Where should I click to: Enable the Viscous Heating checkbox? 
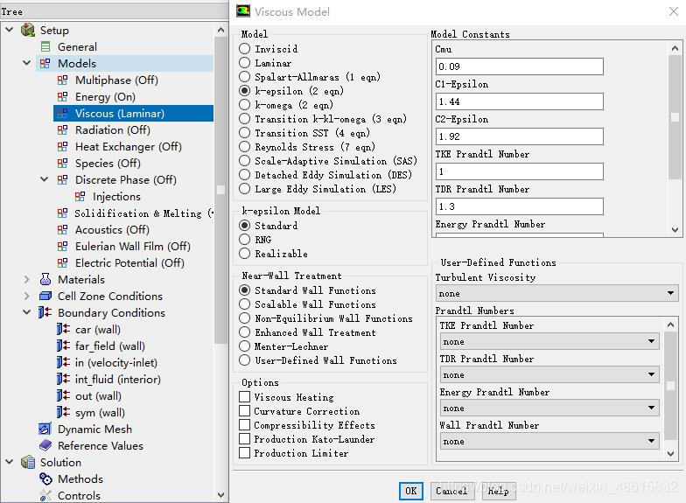tap(245, 397)
